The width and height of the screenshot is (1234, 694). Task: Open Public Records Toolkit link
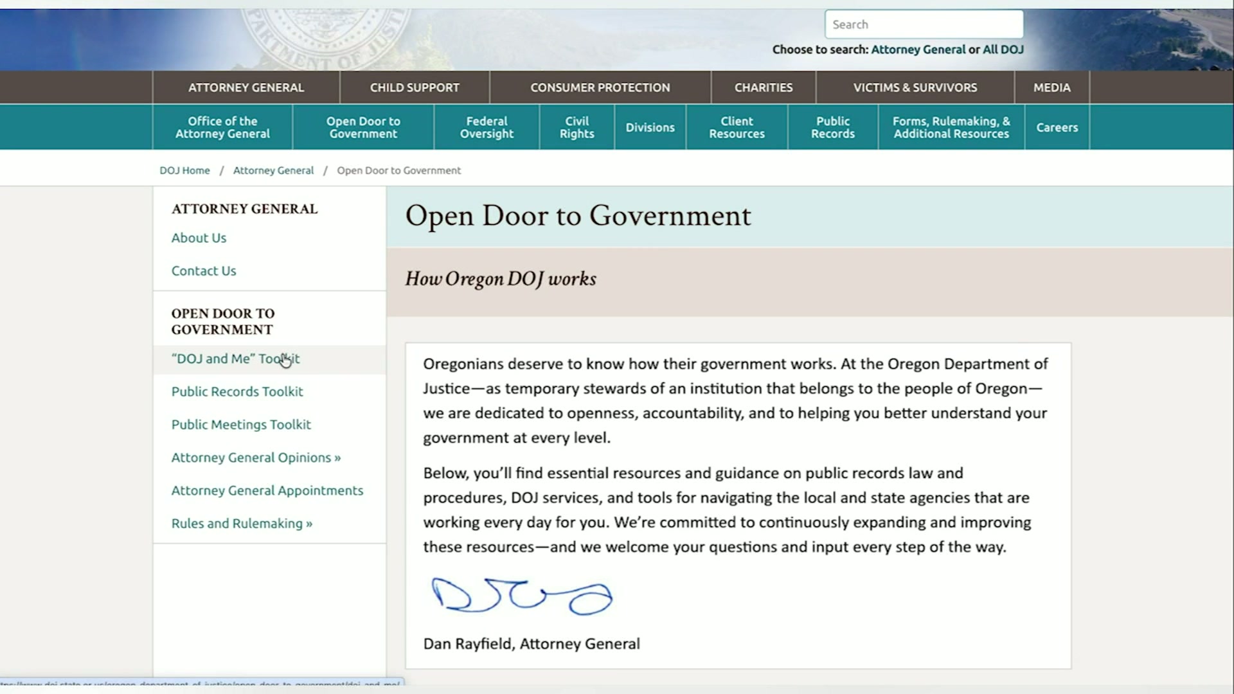(x=237, y=392)
